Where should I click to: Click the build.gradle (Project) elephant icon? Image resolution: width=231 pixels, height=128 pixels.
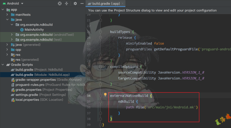pos(13,70)
